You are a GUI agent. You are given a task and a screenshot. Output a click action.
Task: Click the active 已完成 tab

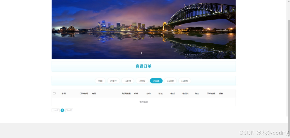[x=156, y=81]
